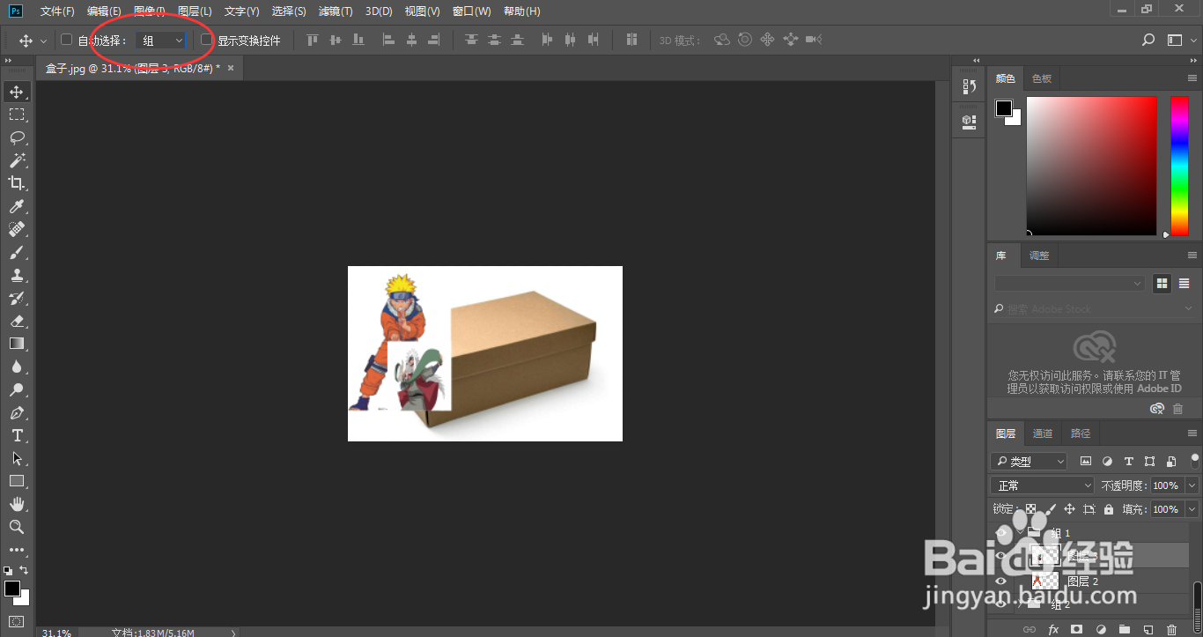
Task: Select the Rectangle shape tool
Action: [x=17, y=481]
